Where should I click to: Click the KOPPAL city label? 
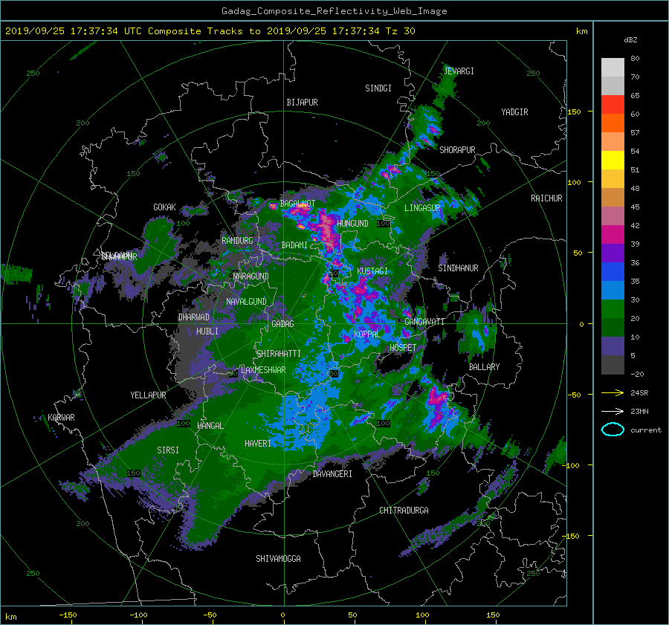point(367,334)
